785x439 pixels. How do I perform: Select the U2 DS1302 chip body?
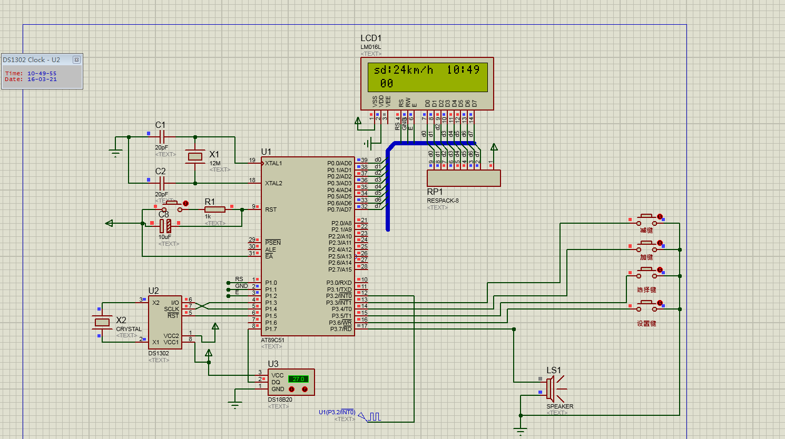click(x=165, y=322)
